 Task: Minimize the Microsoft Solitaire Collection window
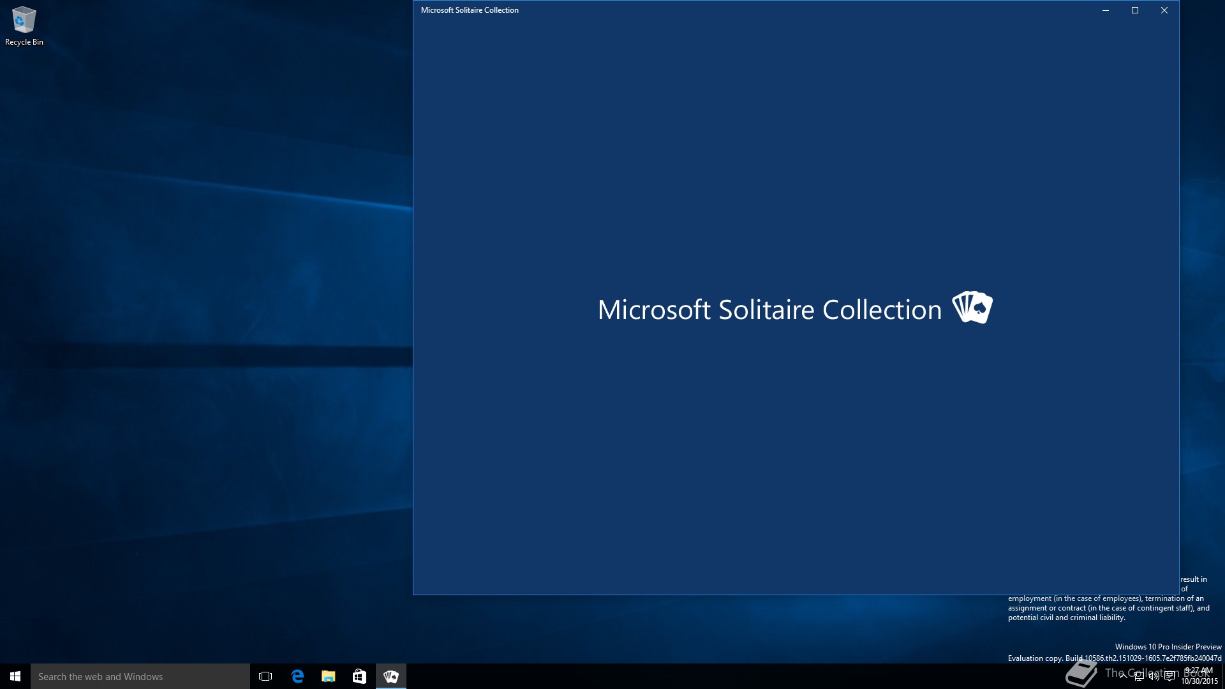[1106, 10]
